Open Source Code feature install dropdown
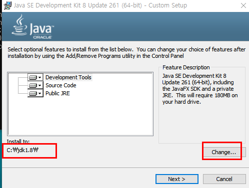 coord(35,85)
